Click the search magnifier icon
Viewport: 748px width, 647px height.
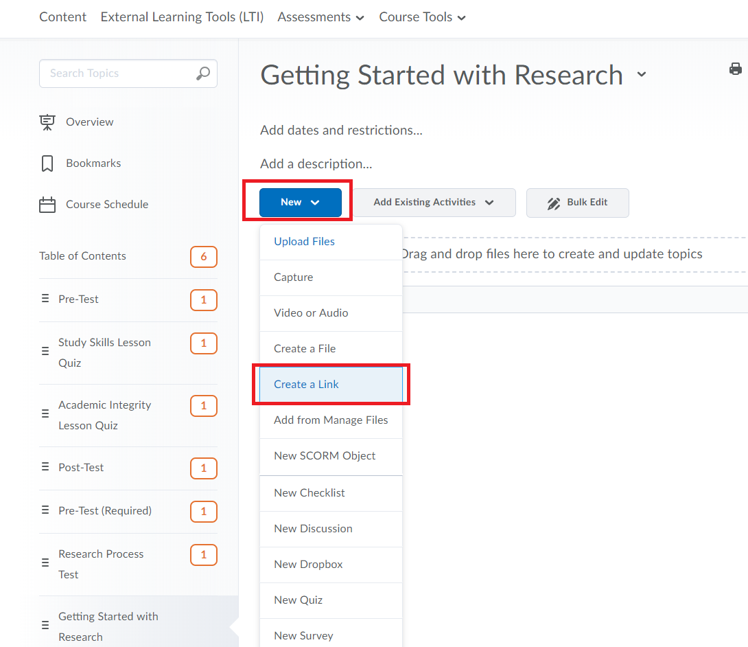pos(203,73)
